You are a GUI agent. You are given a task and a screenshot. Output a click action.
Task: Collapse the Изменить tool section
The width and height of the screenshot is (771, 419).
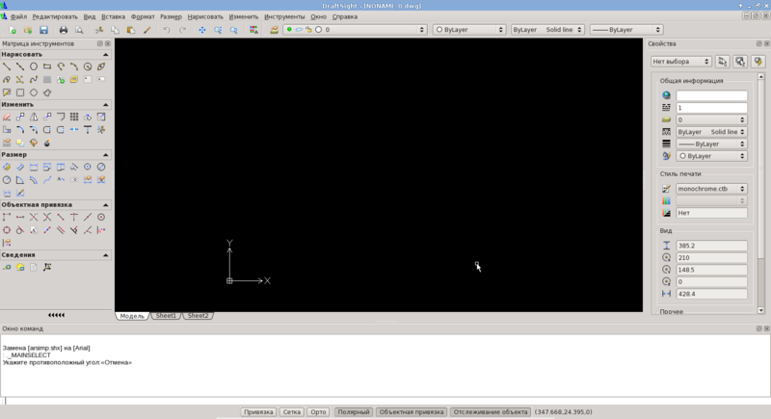(x=106, y=105)
